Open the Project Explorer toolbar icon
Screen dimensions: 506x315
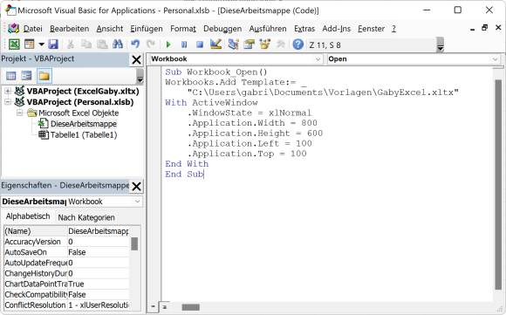[233, 45]
